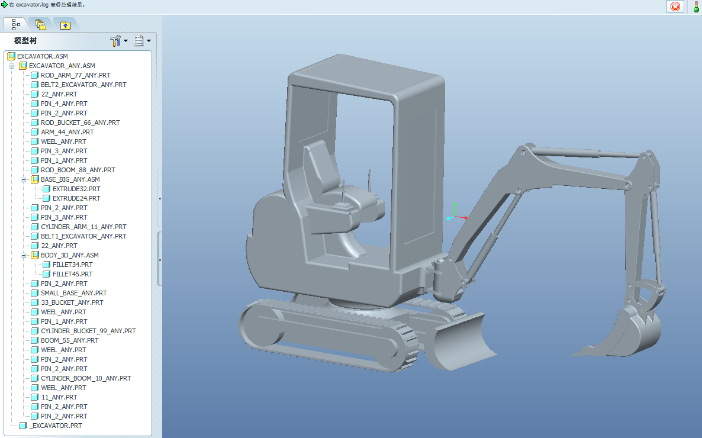
Task: Select CYLINDER_BUCKET_99_ANY.PRT
Action: tap(88, 331)
